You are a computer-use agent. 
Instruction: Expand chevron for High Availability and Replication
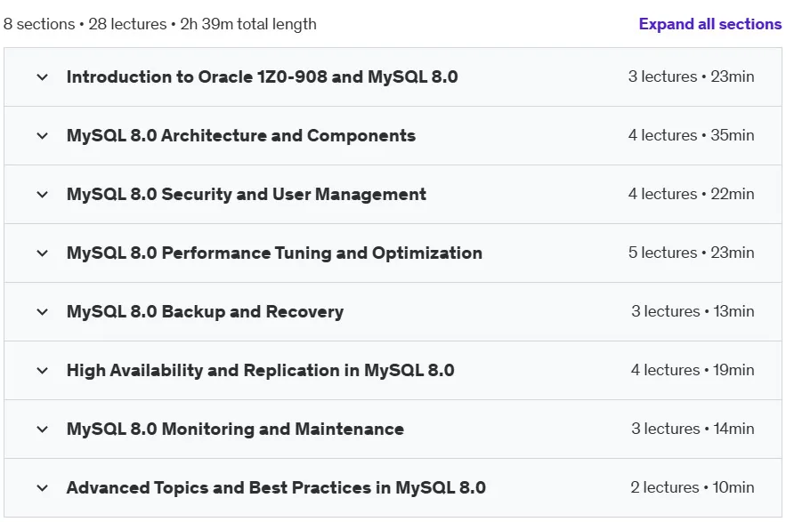pos(43,371)
